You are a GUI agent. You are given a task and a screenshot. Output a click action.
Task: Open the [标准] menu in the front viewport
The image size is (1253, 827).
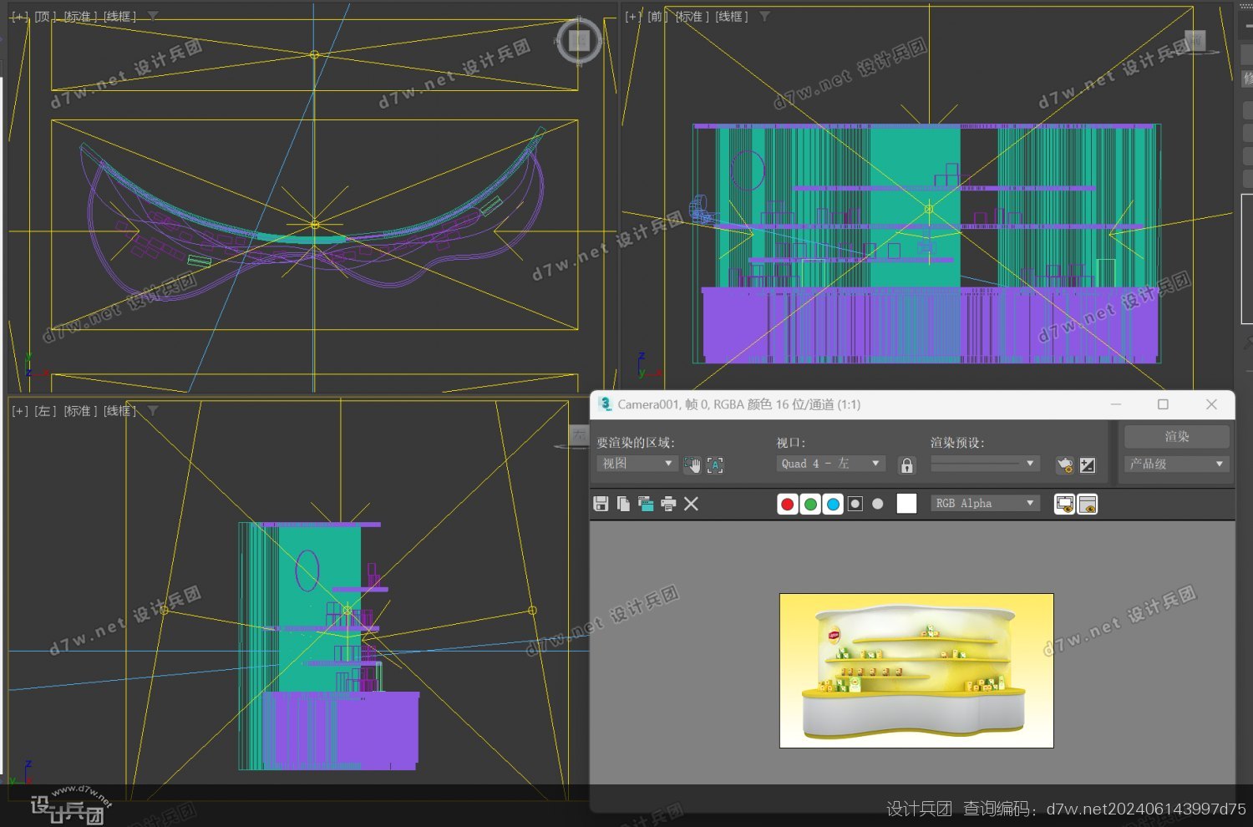[692, 17]
